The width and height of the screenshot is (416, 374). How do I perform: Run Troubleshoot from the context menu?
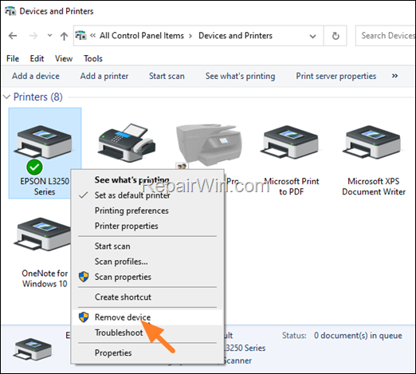click(147, 333)
